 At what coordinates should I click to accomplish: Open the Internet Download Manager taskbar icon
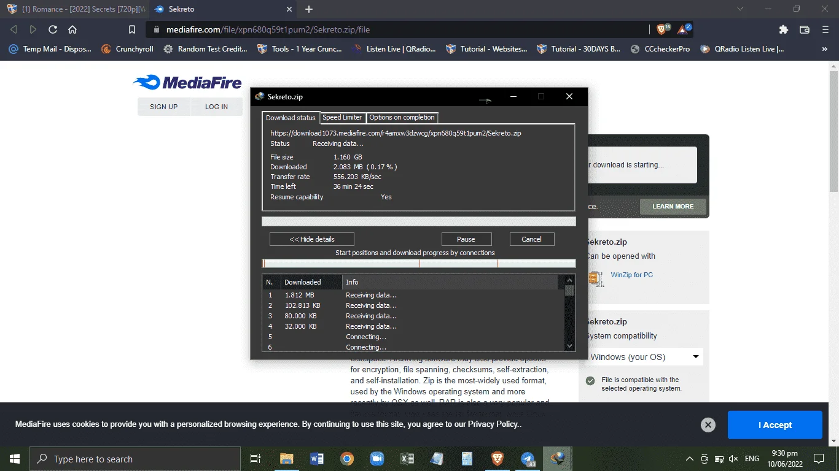click(558, 459)
